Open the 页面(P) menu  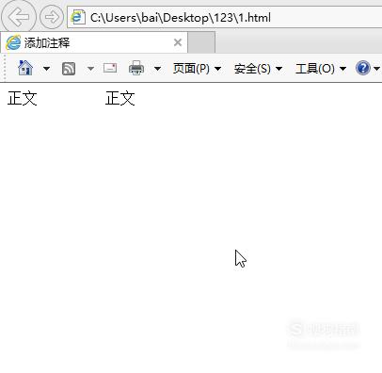pos(197,68)
